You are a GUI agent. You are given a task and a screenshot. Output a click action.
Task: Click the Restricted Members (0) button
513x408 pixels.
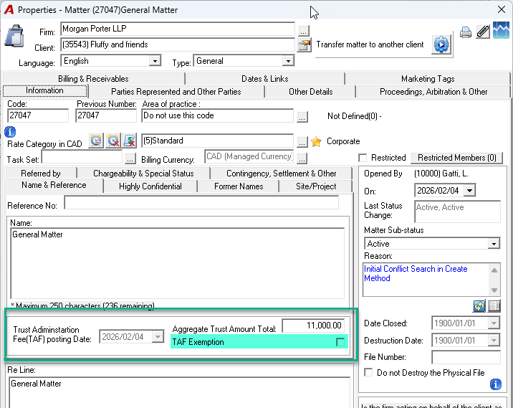pos(456,158)
